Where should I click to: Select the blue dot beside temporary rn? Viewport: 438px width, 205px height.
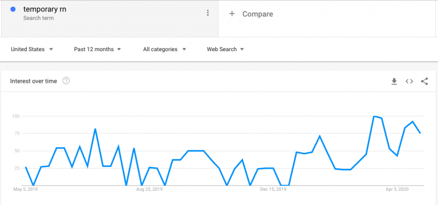(13, 10)
